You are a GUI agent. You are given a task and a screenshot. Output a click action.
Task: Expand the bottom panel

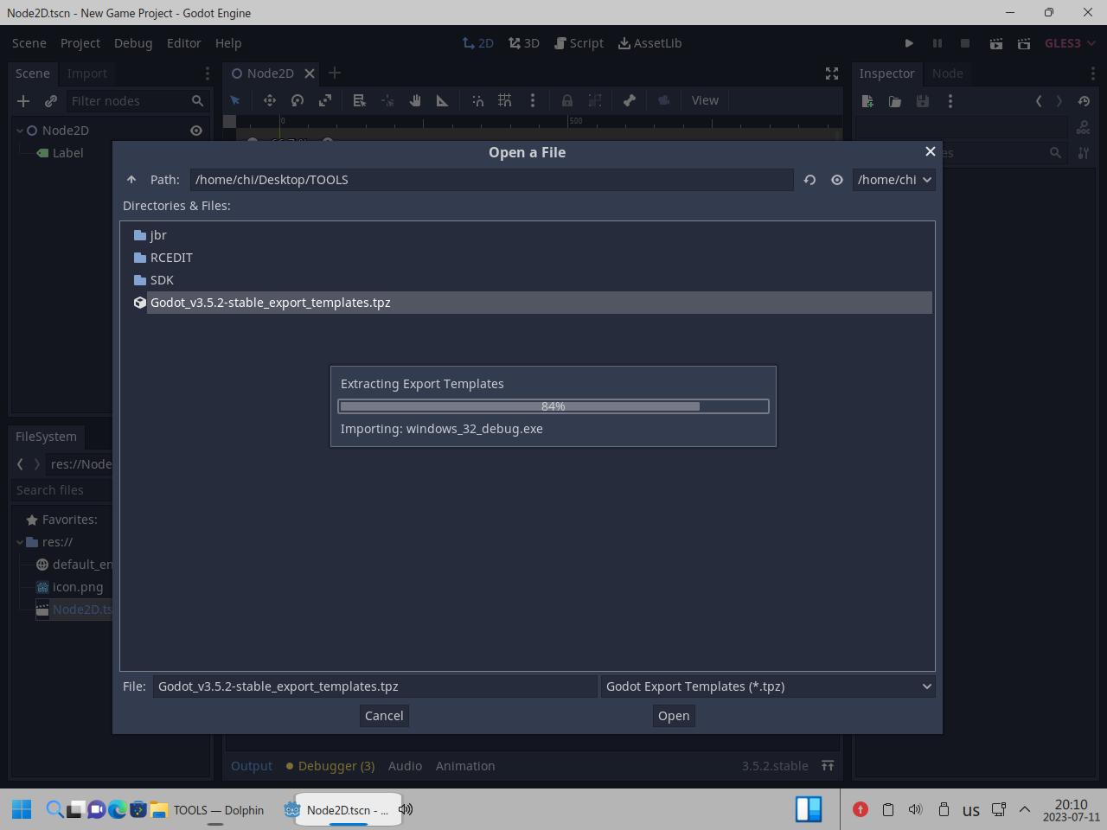[x=828, y=766]
